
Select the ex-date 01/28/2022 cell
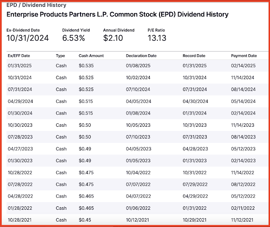(20, 208)
